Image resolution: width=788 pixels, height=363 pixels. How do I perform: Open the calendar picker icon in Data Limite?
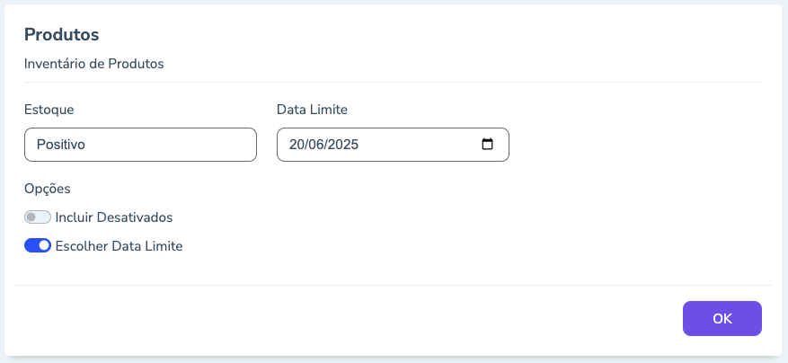tap(488, 144)
